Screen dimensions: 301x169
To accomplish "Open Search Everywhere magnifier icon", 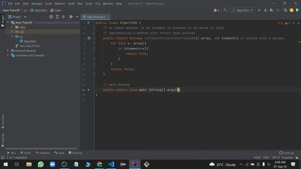I will [285, 10].
